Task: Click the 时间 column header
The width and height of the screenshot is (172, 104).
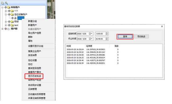Action: [75, 46]
